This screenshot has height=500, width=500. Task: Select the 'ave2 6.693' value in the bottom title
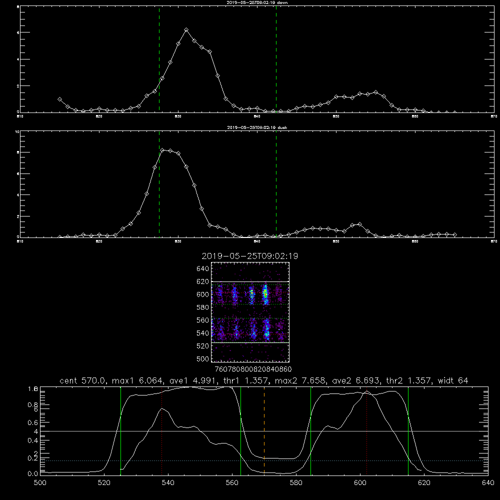355,380
